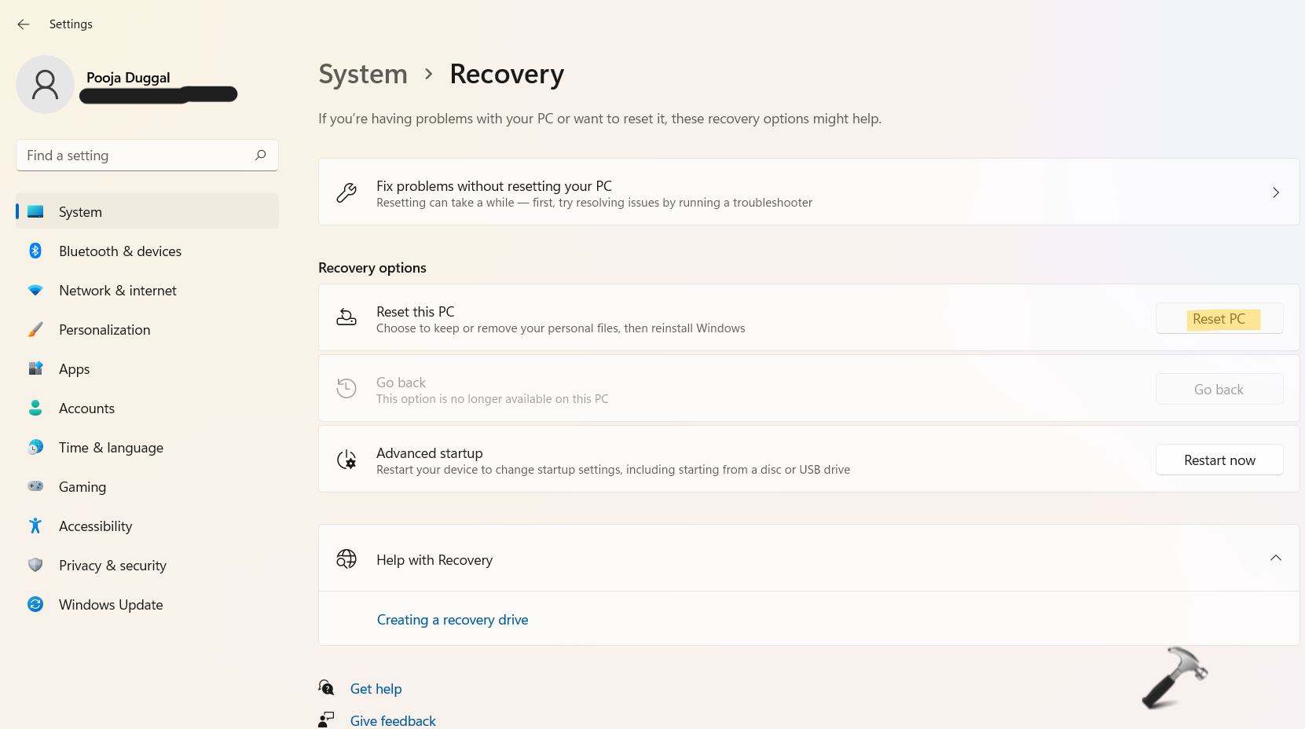Click the Network & internet wifi icon

[x=35, y=290]
